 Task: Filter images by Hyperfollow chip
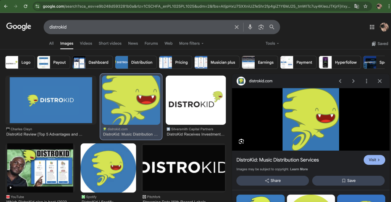340,62
